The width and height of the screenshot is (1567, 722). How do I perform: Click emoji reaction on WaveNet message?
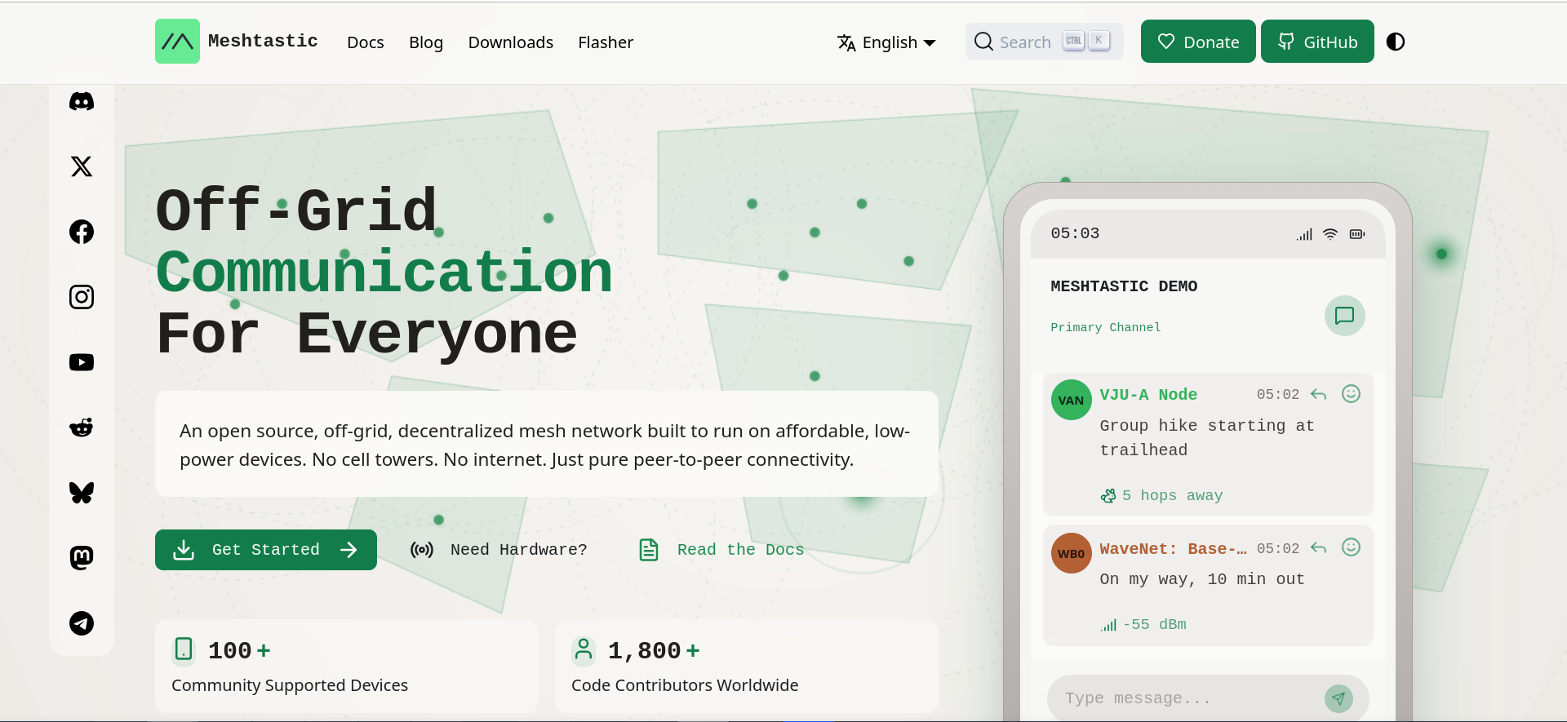(x=1351, y=547)
